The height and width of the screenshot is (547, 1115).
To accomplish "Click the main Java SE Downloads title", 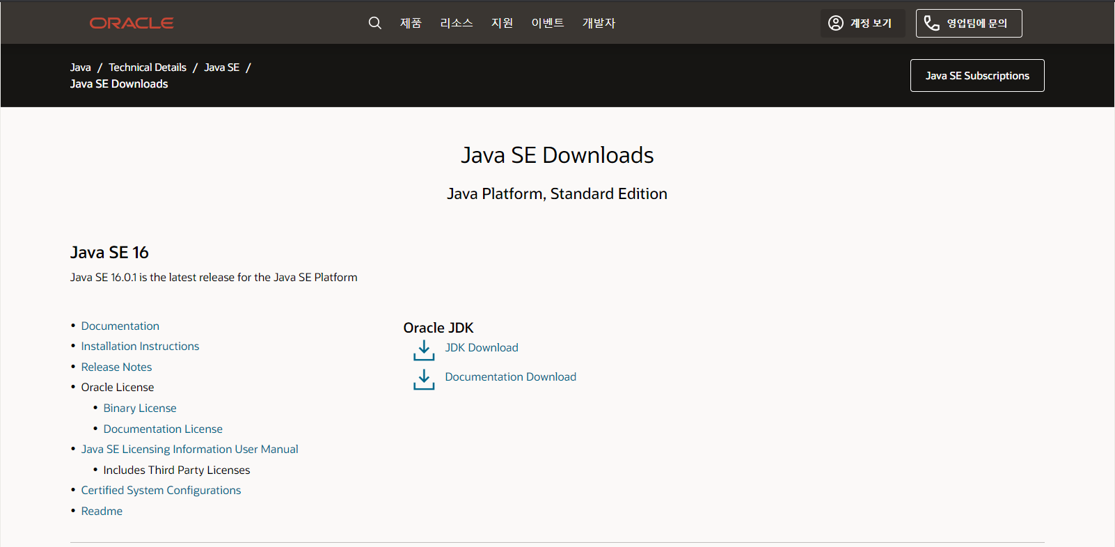I will point(557,154).
